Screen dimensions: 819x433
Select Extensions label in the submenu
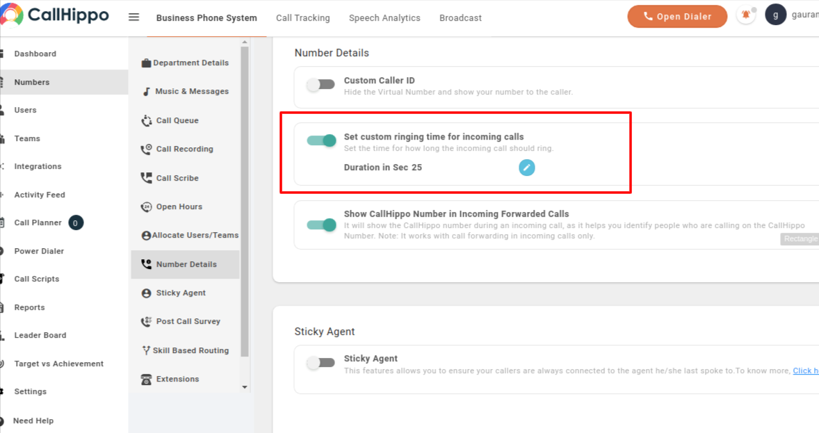coord(177,379)
